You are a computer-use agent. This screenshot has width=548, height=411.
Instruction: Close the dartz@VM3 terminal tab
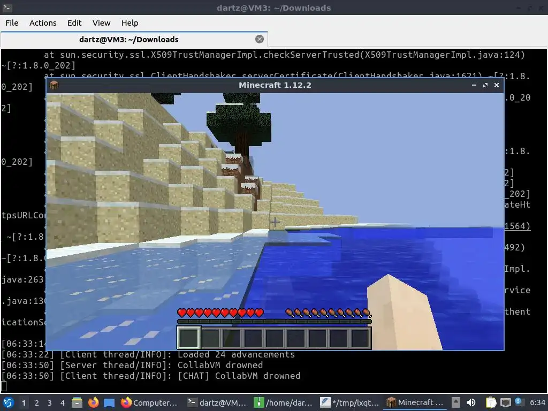pos(260,39)
